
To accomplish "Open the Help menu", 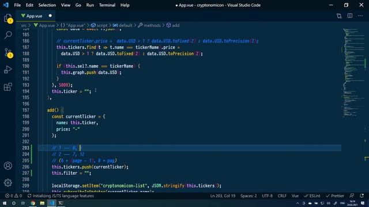I will pos(125,5).
